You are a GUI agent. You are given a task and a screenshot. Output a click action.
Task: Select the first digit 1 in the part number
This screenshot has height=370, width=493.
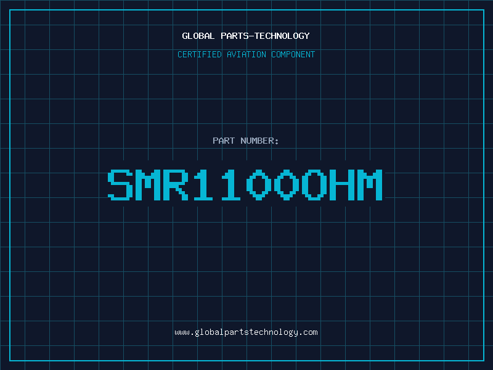203,184
